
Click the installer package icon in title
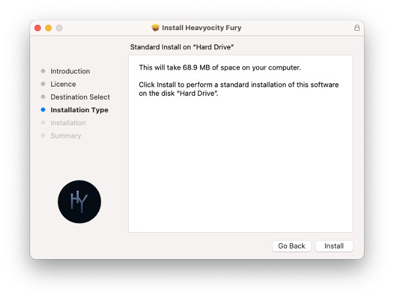point(155,28)
